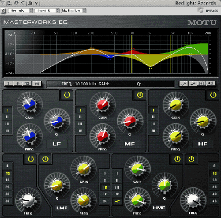Open the Insert slot dropdown
This screenshot has width=221, height=218.
point(47,11)
